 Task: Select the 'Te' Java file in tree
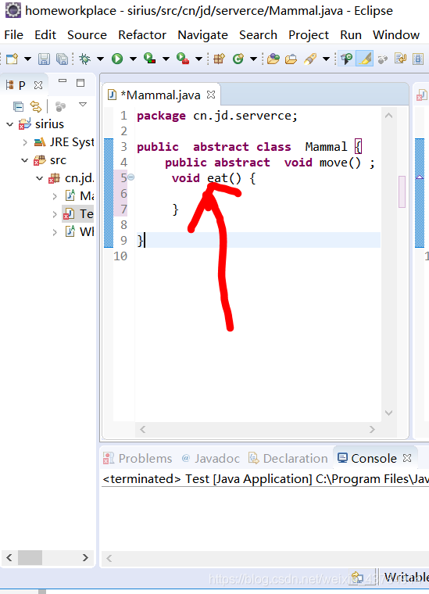tap(79, 214)
